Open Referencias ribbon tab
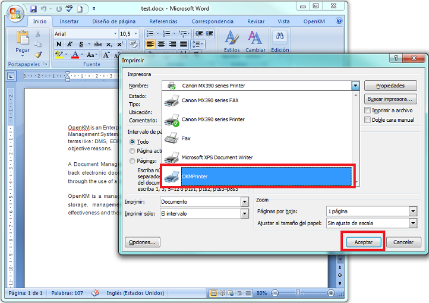 pyautogui.click(x=163, y=21)
